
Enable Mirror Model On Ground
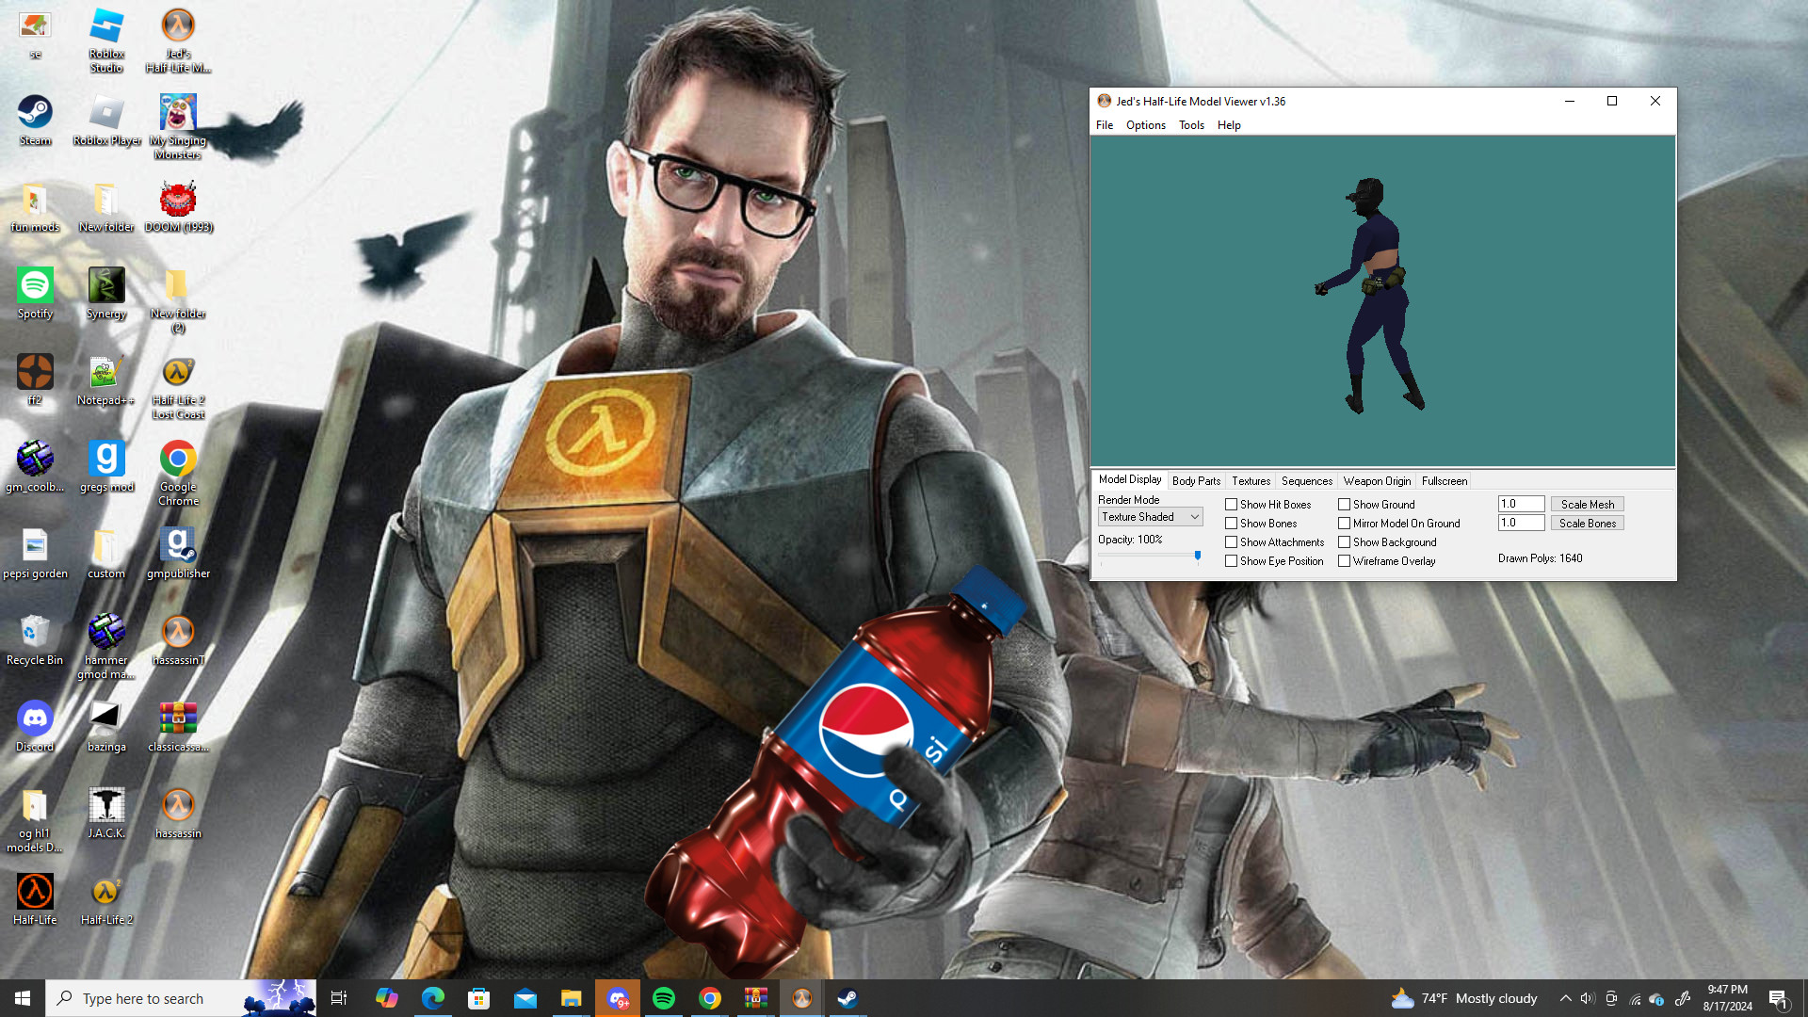tap(1345, 523)
